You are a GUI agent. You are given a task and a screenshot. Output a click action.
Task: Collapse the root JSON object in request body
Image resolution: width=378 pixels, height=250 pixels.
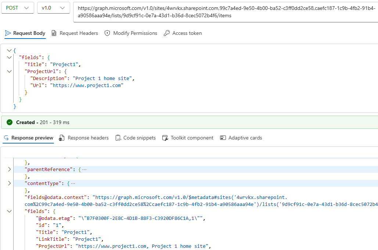coord(9,50)
